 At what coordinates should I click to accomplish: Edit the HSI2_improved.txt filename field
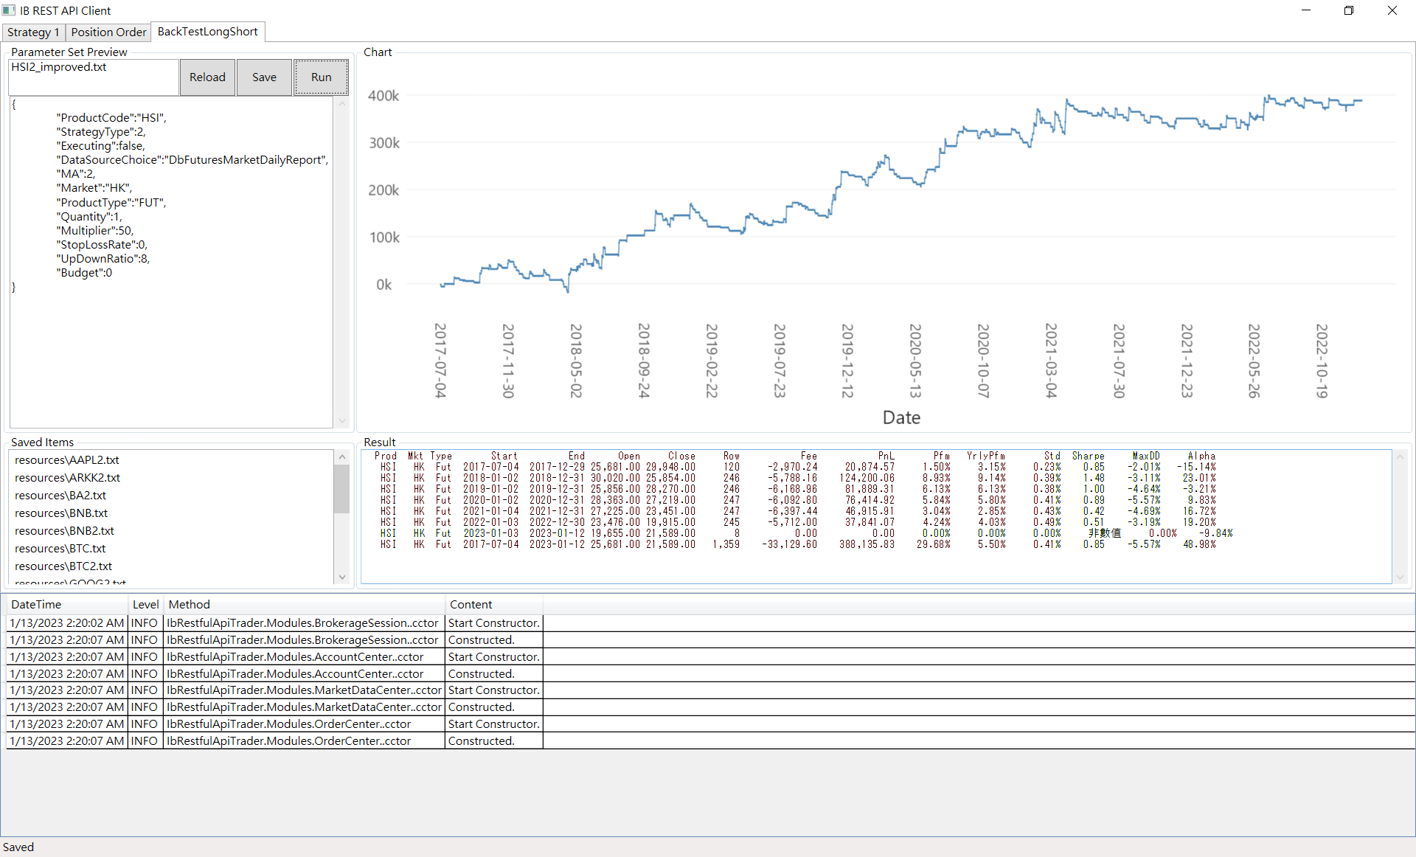(94, 77)
